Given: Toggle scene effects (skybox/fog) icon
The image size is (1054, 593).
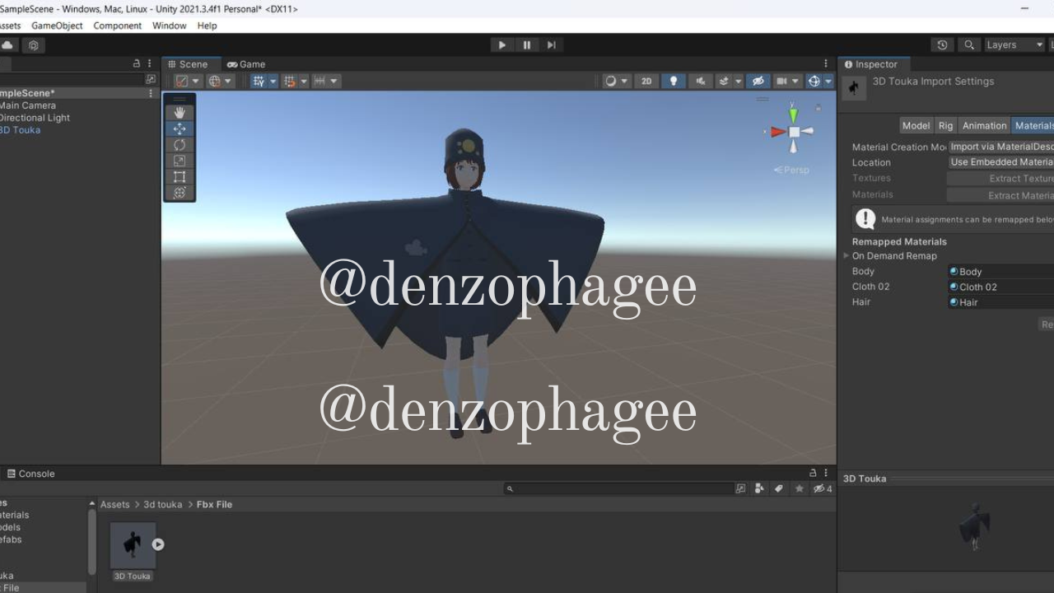Looking at the screenshot, I should 723,81.
